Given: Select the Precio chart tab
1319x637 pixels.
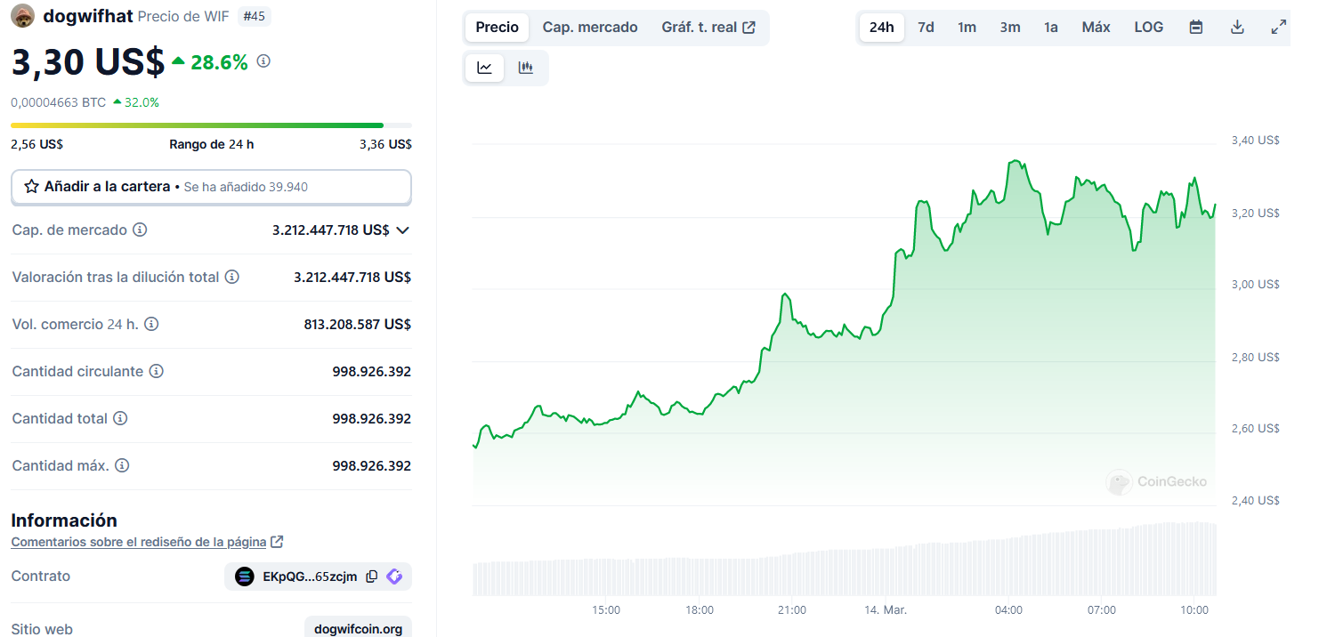Looking at the screenshot, I should click(x=497, y=28).
